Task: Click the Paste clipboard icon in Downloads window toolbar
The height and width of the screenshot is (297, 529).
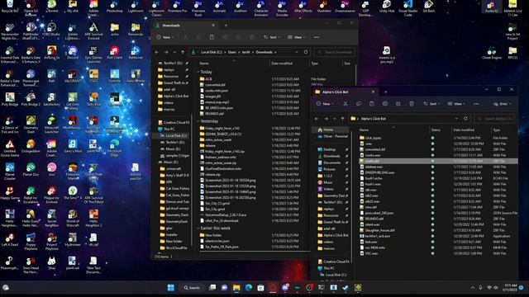Action: 212,37
